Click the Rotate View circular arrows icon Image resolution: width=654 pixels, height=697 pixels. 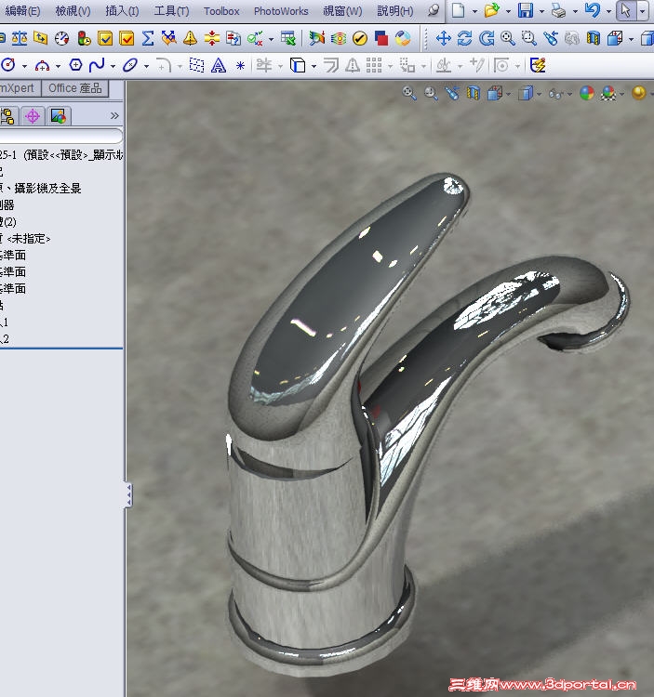click(464, 39)
